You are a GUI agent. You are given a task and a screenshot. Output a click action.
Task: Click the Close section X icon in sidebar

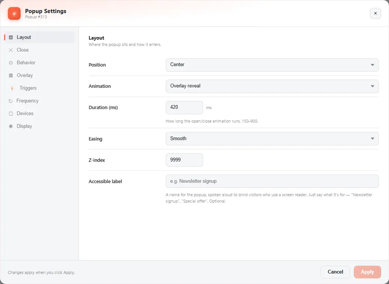click(11, 50)
